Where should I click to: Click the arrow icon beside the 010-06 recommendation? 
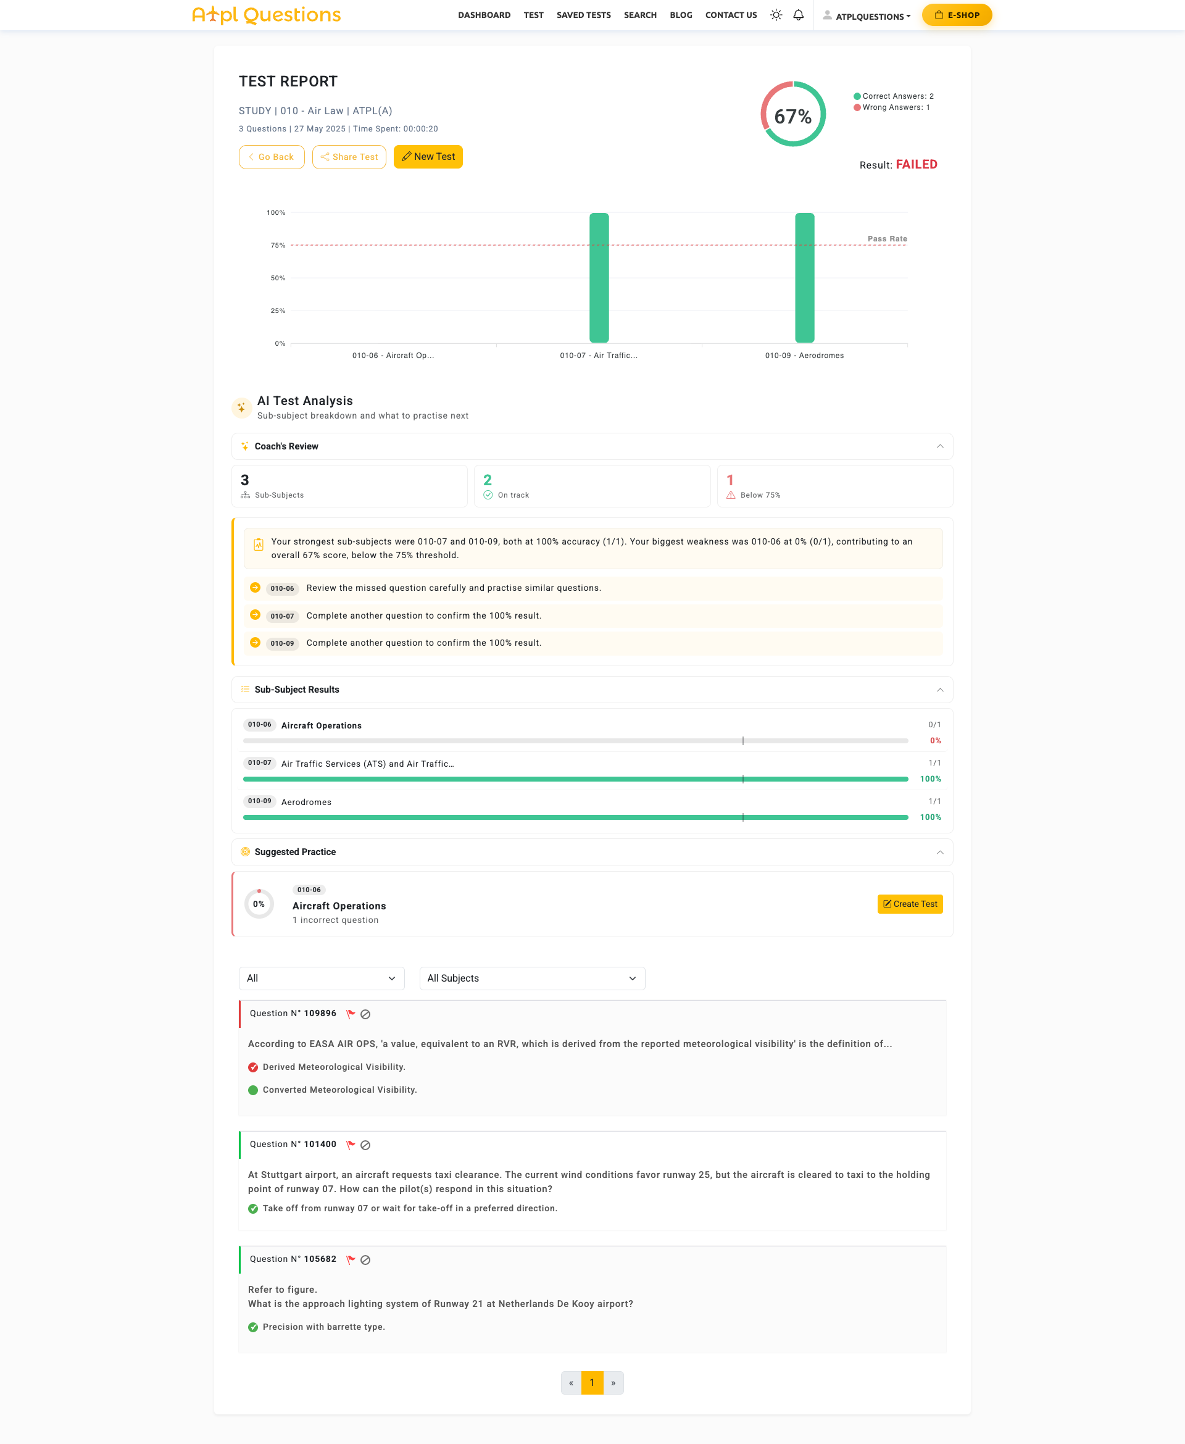click(x=256, y=588)
